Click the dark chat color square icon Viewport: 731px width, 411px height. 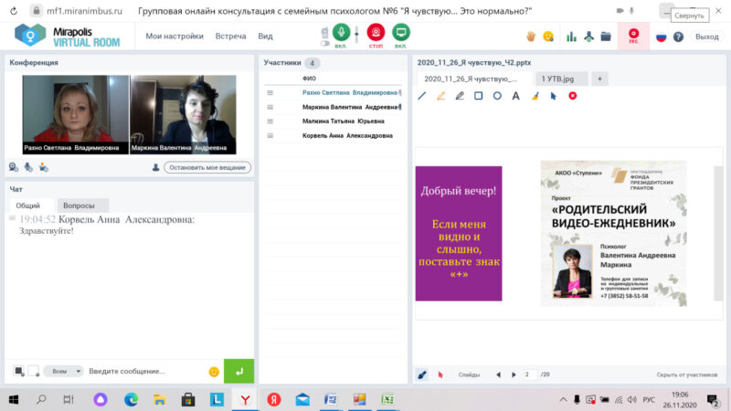click(18, 371)
